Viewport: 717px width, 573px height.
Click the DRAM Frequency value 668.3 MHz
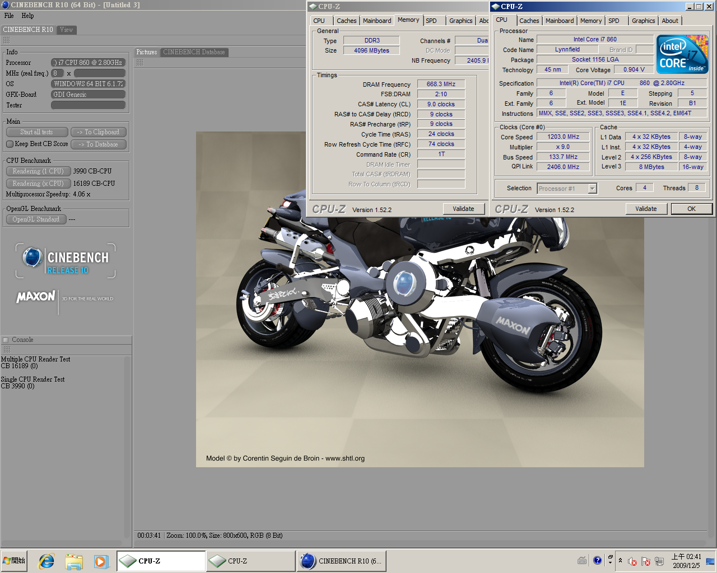tap(441, 84)
